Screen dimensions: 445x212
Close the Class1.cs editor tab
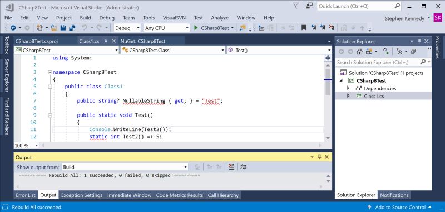pos(114,41)
